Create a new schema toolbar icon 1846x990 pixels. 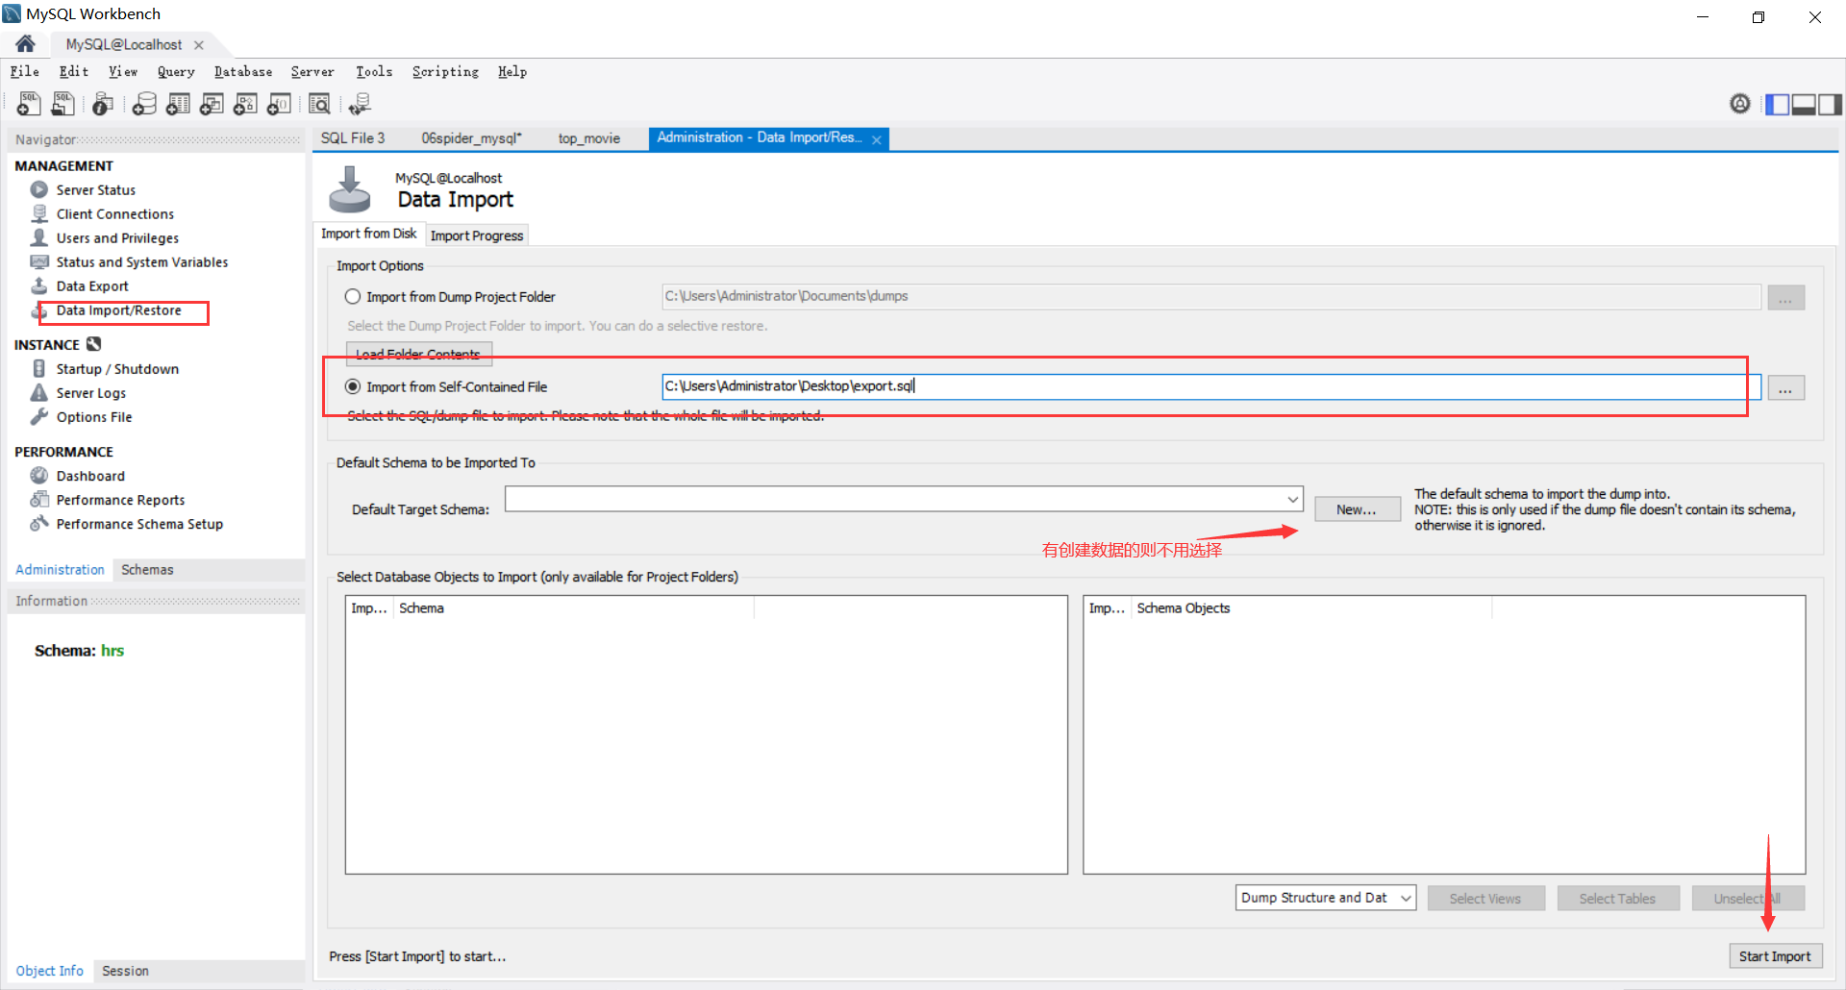(144, 104)
